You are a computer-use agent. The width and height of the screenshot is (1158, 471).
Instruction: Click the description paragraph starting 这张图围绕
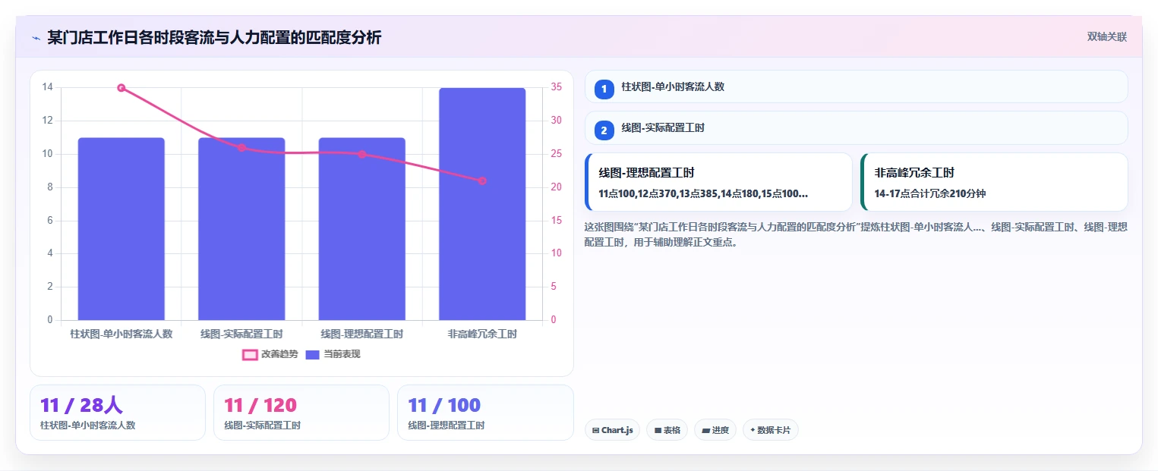coord(856,234)
